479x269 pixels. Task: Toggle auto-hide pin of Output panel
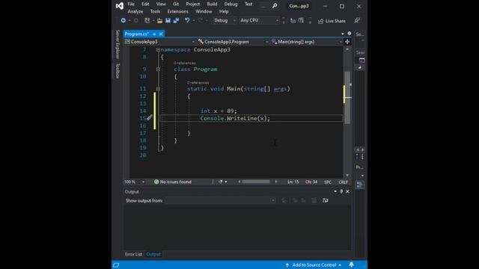pyautogui.click(x=341, y=191)
